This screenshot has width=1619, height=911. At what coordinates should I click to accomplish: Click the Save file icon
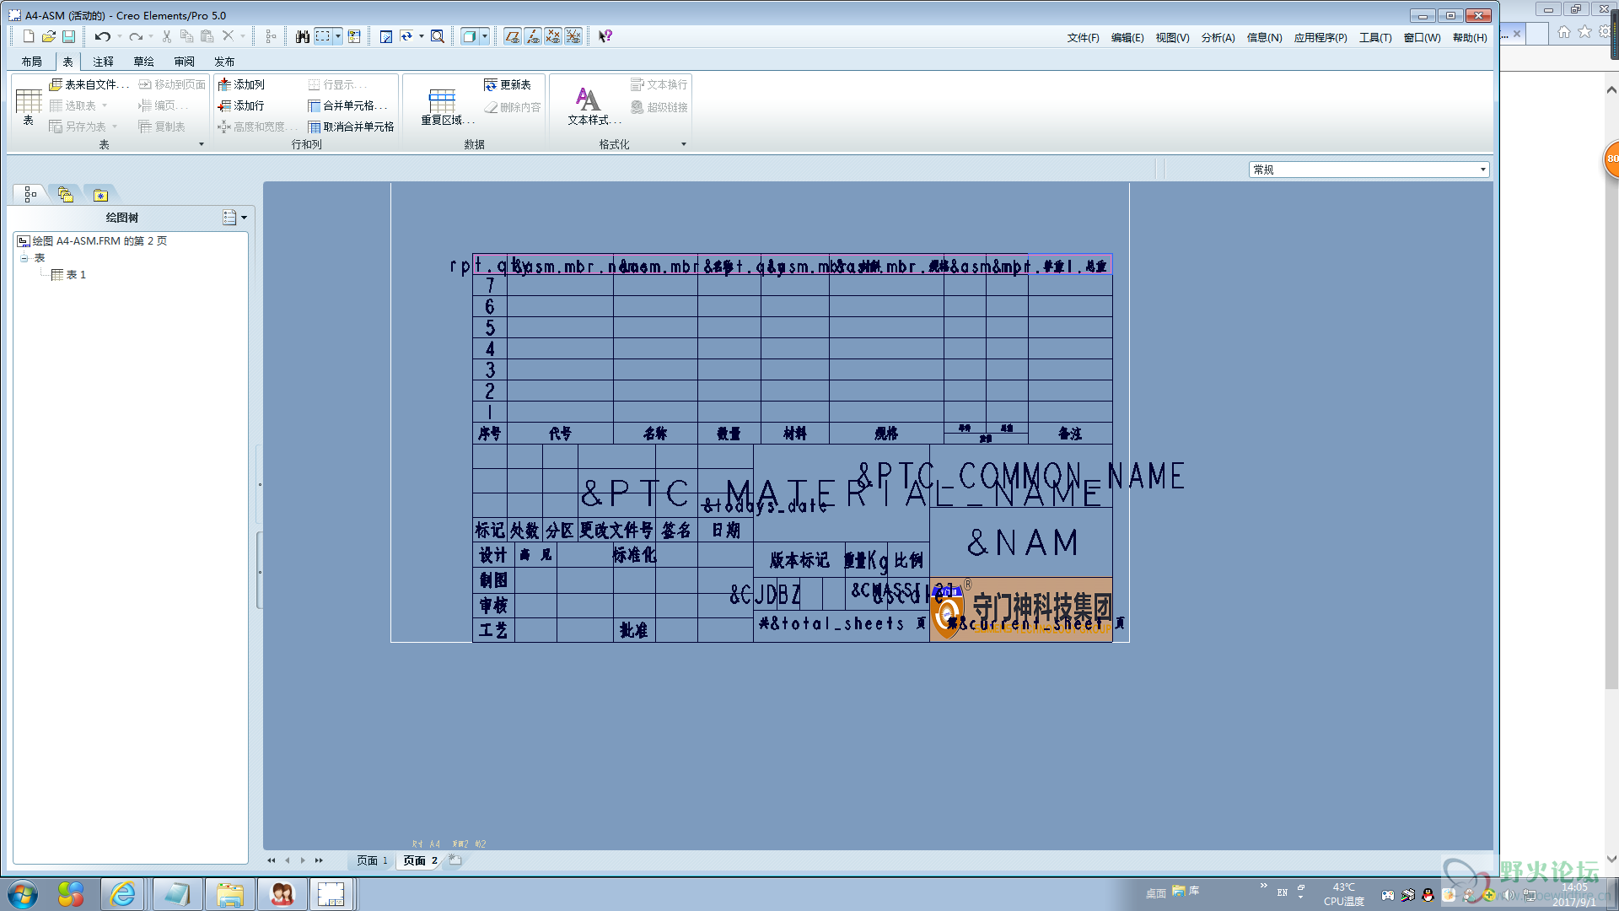pyautogui.click(x=69, y=36)
